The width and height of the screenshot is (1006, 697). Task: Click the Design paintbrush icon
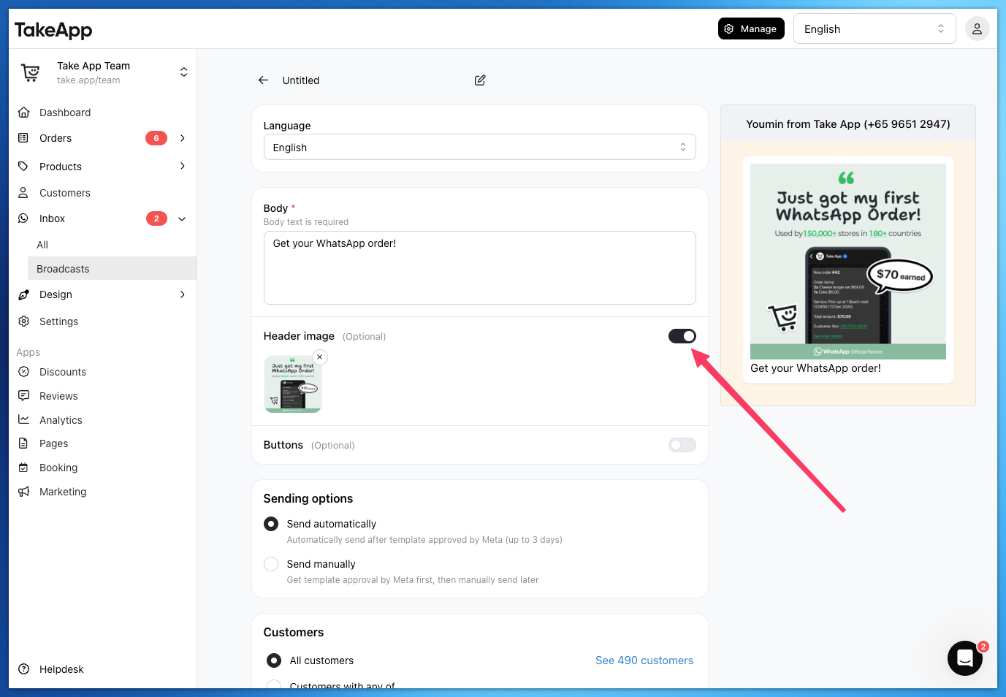[23, 294]
